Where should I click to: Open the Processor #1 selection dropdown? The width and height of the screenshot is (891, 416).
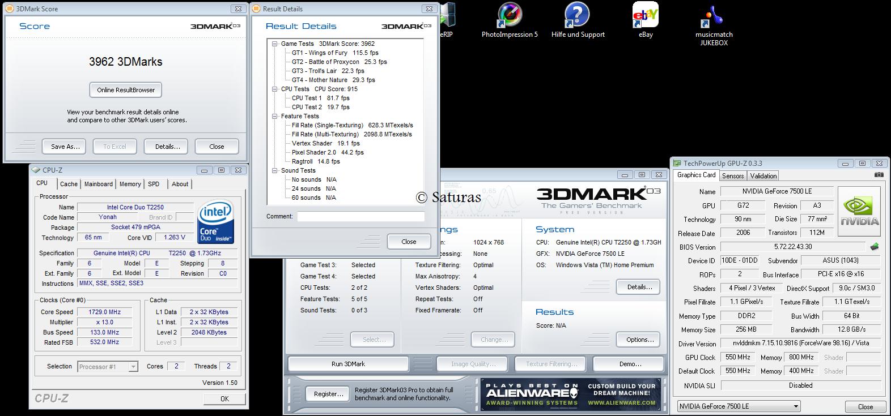(x=133, y=367)
